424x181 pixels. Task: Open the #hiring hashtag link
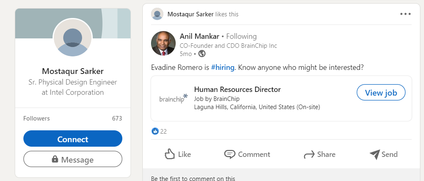(x=222, y=67)
